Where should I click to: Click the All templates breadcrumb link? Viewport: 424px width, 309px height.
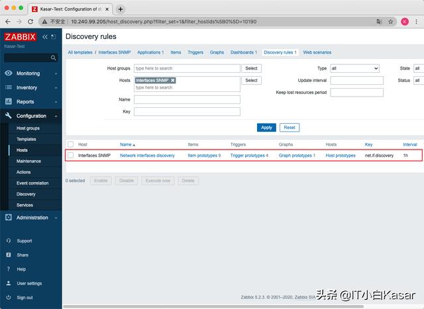point(80,52)
